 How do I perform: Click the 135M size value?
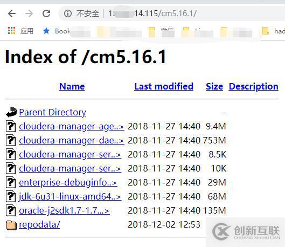(214, 211)
